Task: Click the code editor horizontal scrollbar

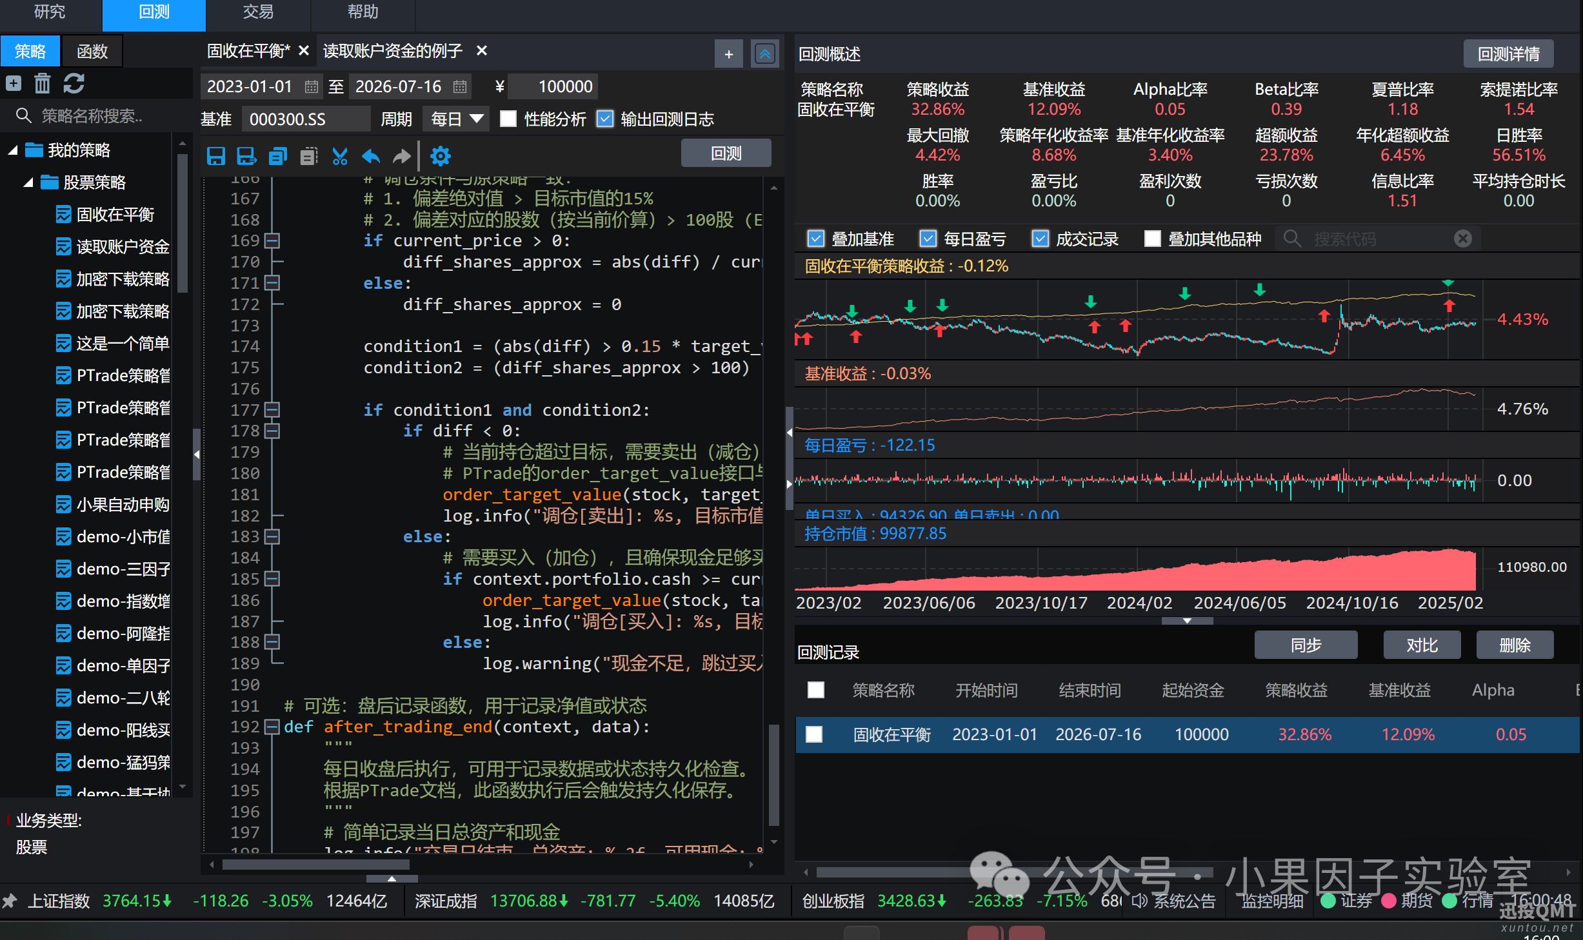Action: [316, 865]
